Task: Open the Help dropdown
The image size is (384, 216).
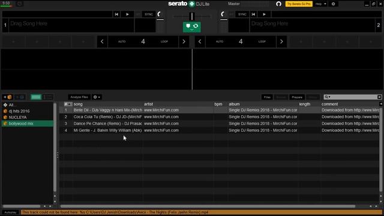Action: click(x=321, y=4)
